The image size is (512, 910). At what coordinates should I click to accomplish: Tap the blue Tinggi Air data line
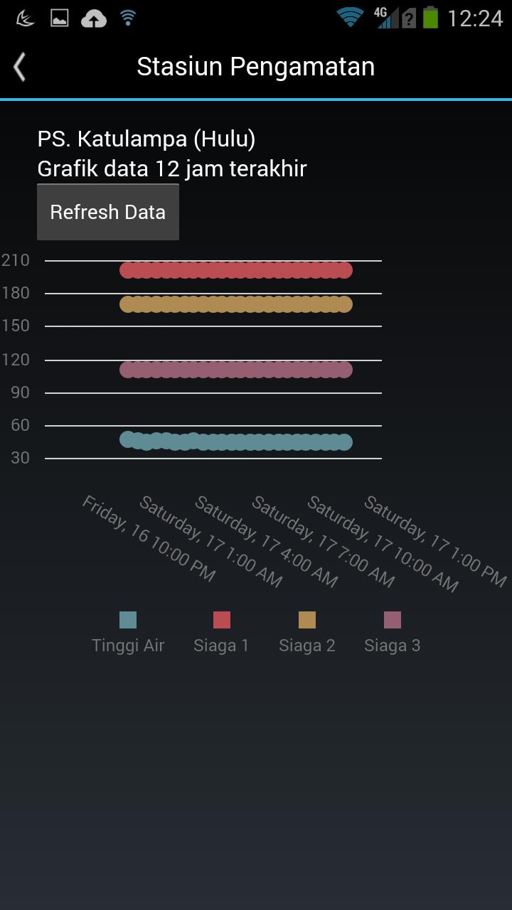[x=236, y=441]
